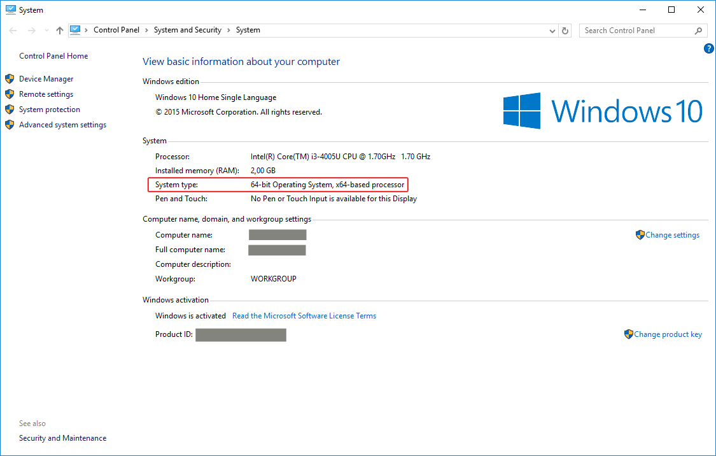Screen dimensions: 716x456
Task: Close the System window
Action: (x=701, y=10)
